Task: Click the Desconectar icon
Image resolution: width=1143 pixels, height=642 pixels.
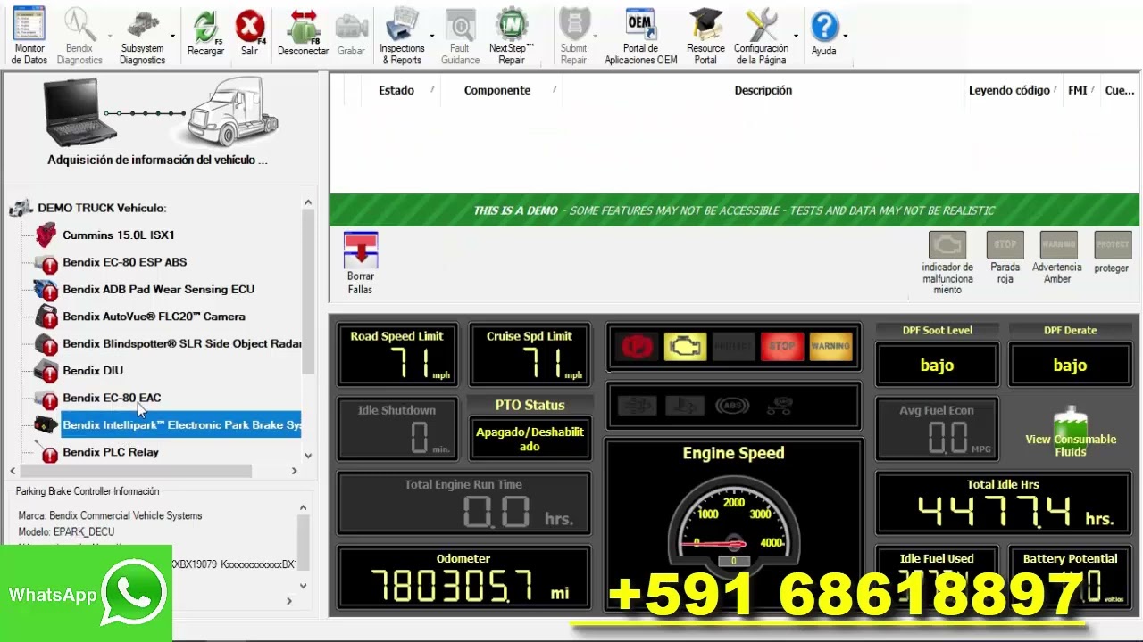Action: 304,34
